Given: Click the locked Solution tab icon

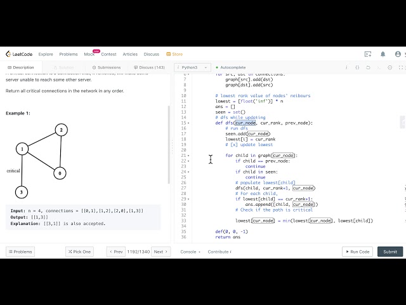Looking at the screenshot, I should tap(55, 67).
